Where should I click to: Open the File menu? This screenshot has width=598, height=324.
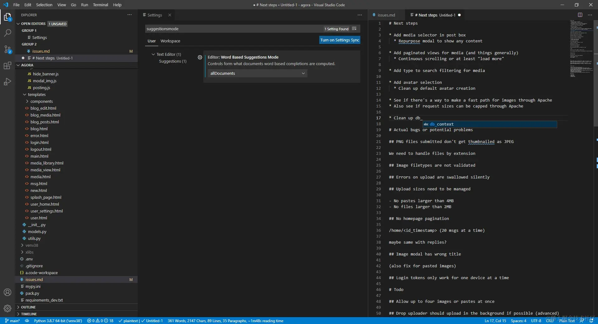[x=17, y=5]
